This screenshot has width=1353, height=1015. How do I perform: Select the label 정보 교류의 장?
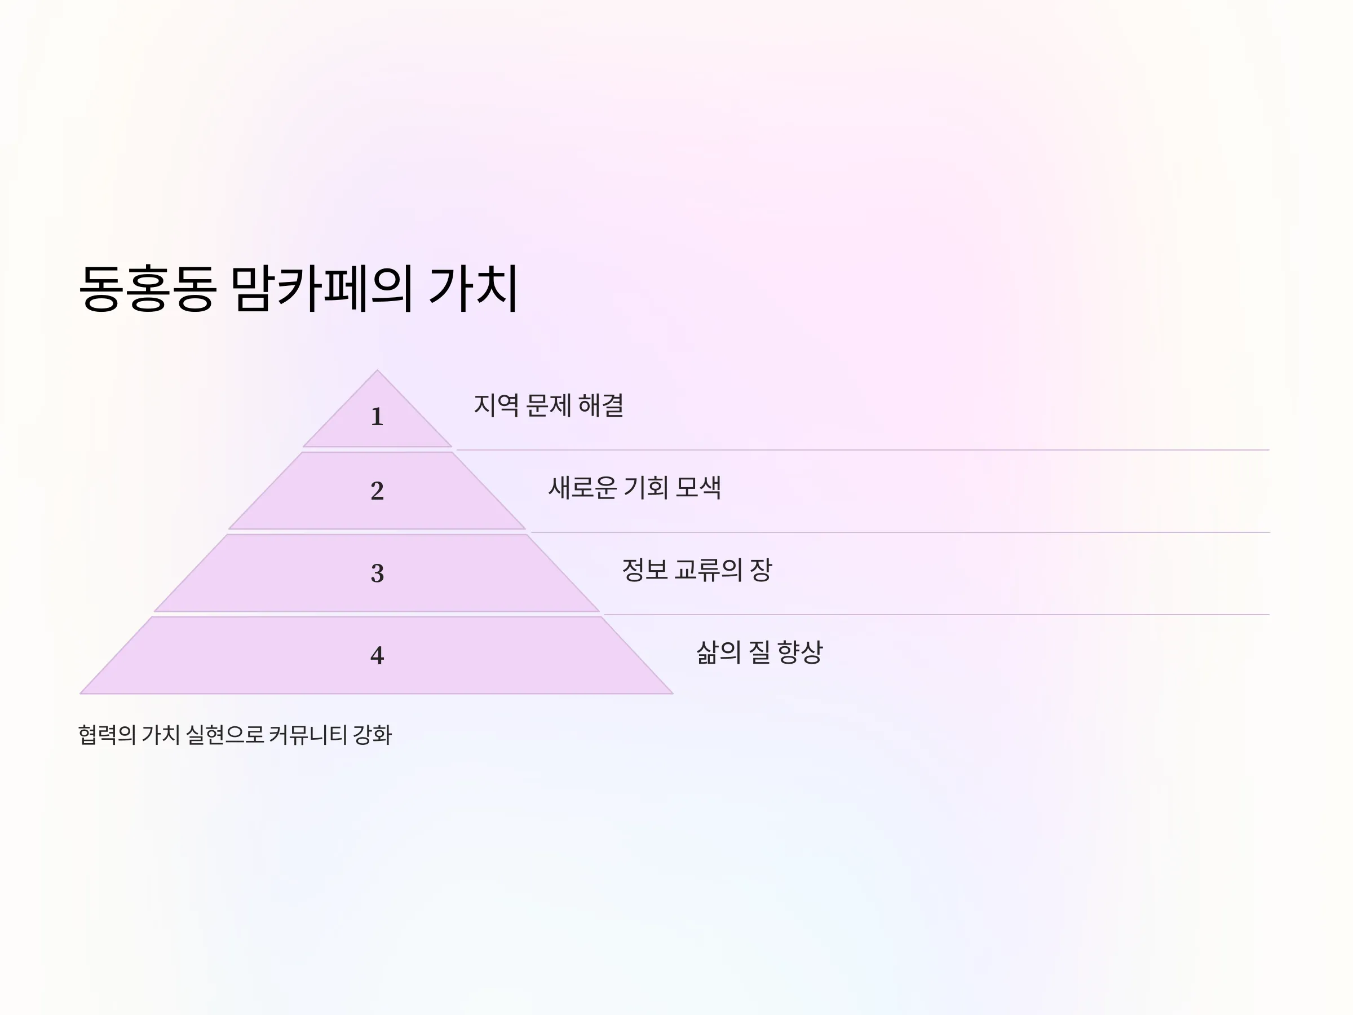[x=697, y=570]
